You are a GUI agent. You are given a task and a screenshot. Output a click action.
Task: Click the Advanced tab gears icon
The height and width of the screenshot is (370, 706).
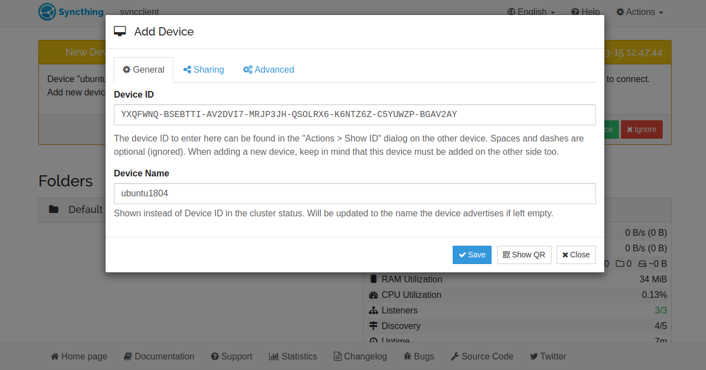tap(248, 70)
